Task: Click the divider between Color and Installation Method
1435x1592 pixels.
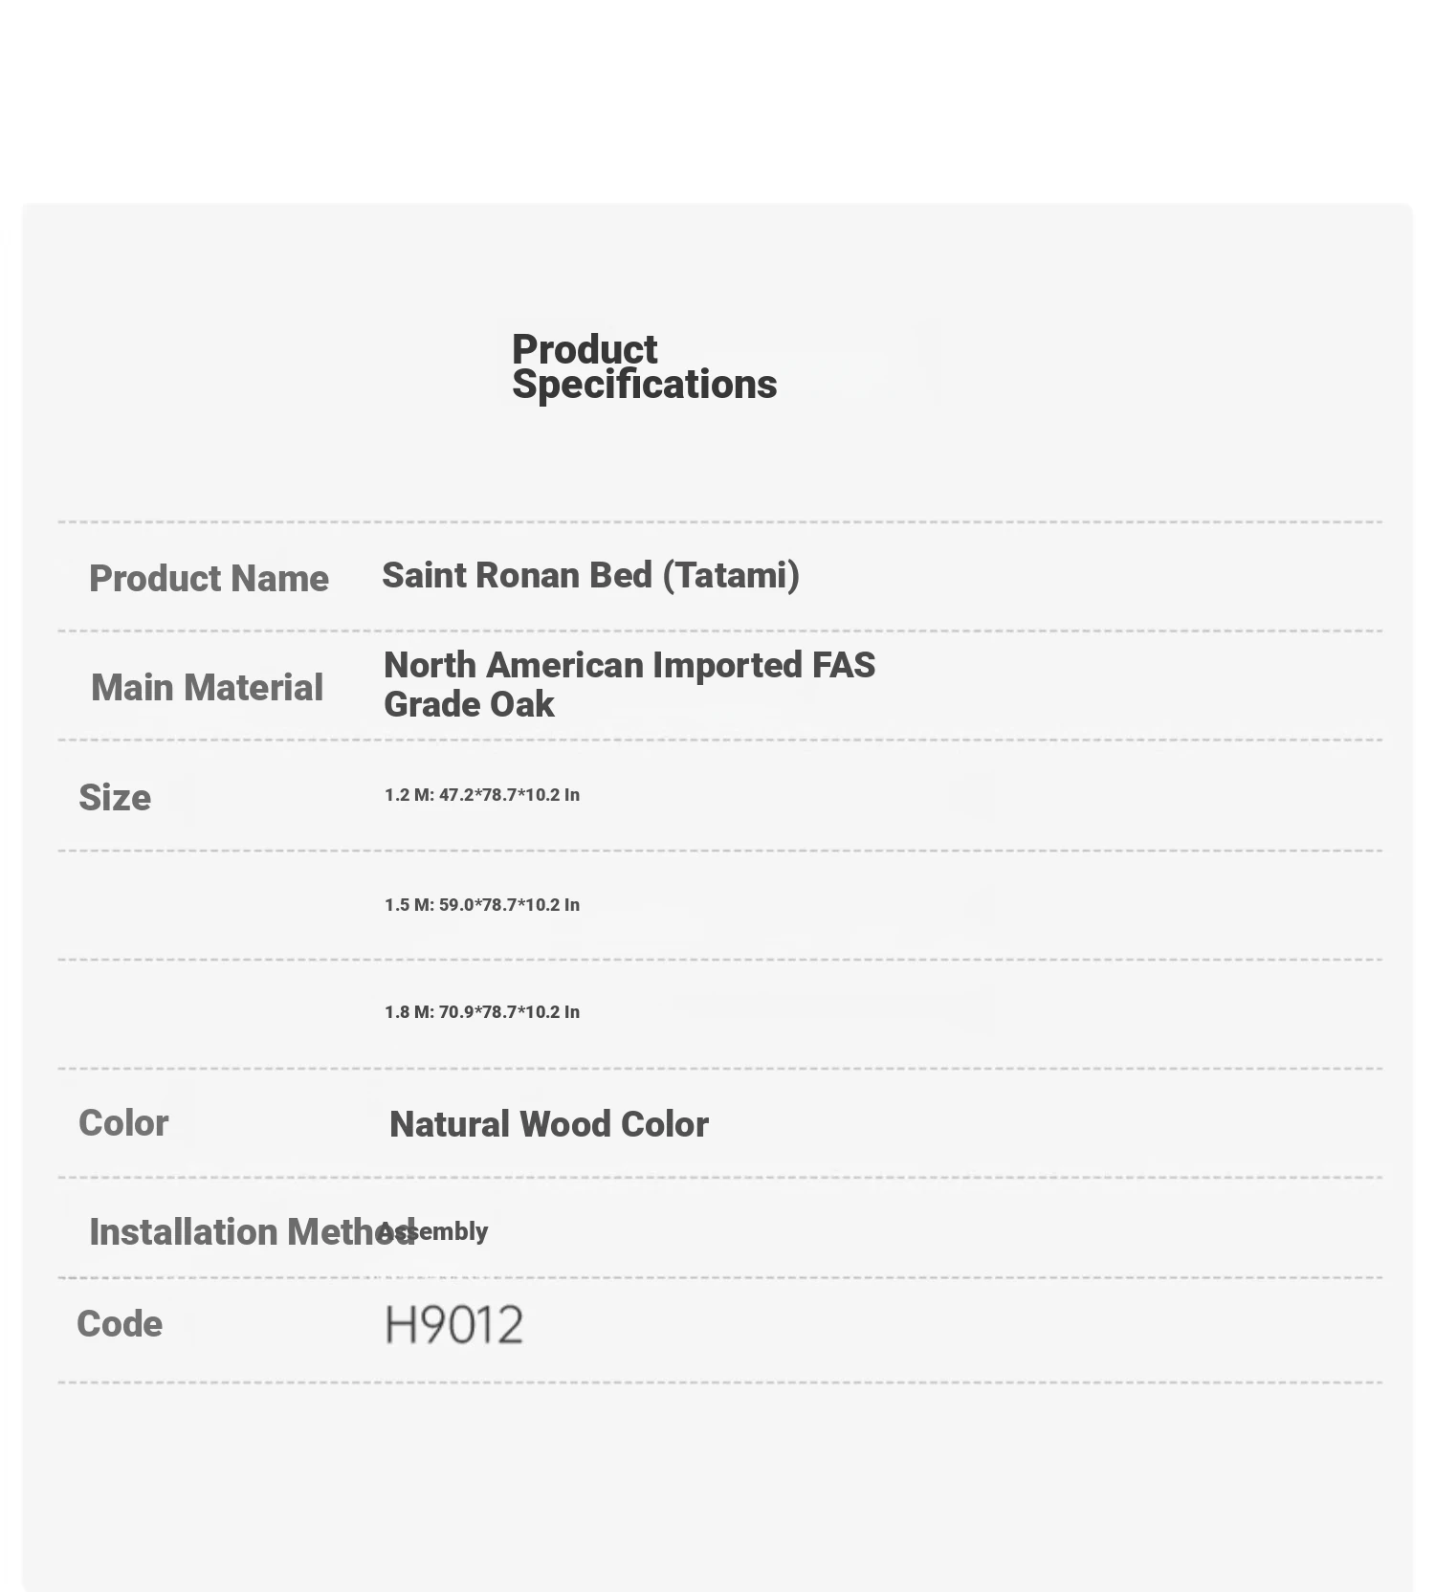Action: click(x=719, y=1178)
